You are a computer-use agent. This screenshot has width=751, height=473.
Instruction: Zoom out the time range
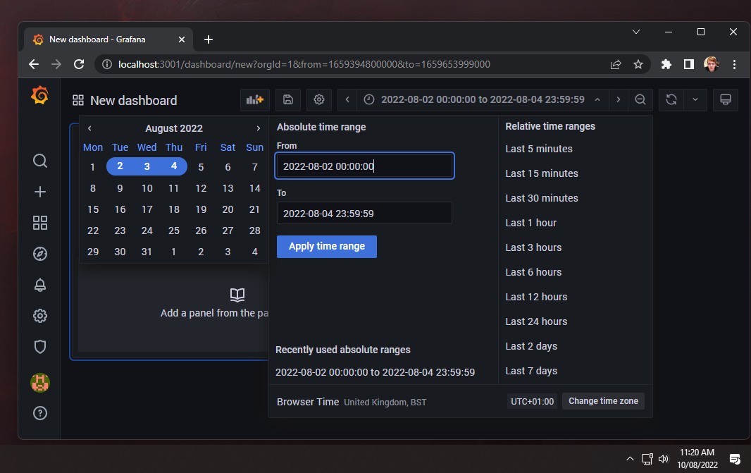640,99
